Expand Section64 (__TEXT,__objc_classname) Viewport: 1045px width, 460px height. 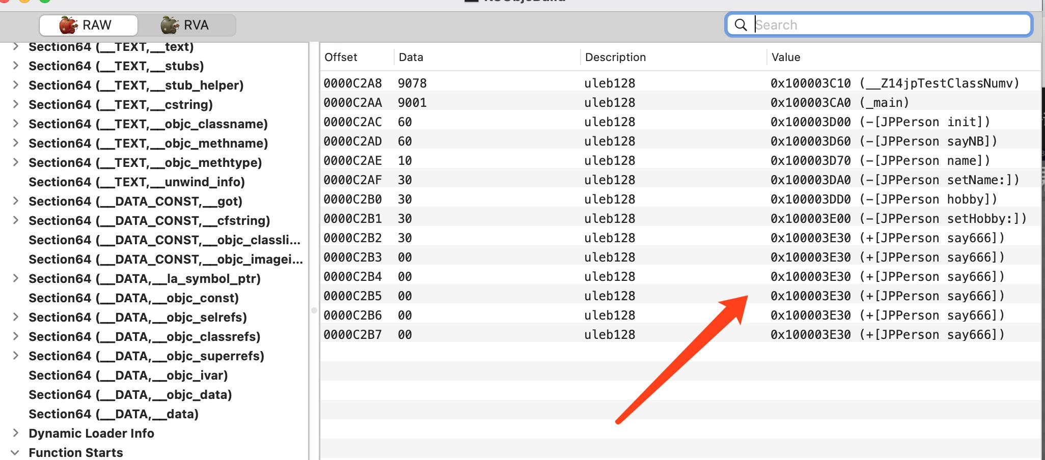click(16, 124)
